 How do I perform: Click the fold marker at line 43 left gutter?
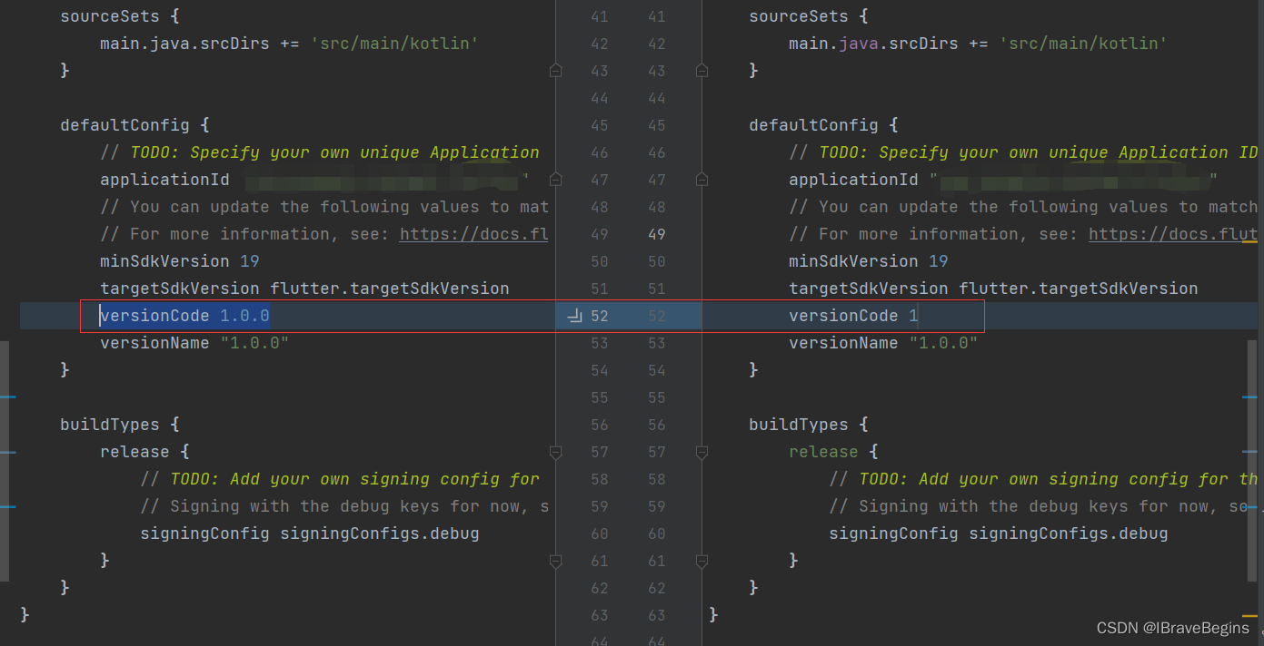tap(555, 70)
